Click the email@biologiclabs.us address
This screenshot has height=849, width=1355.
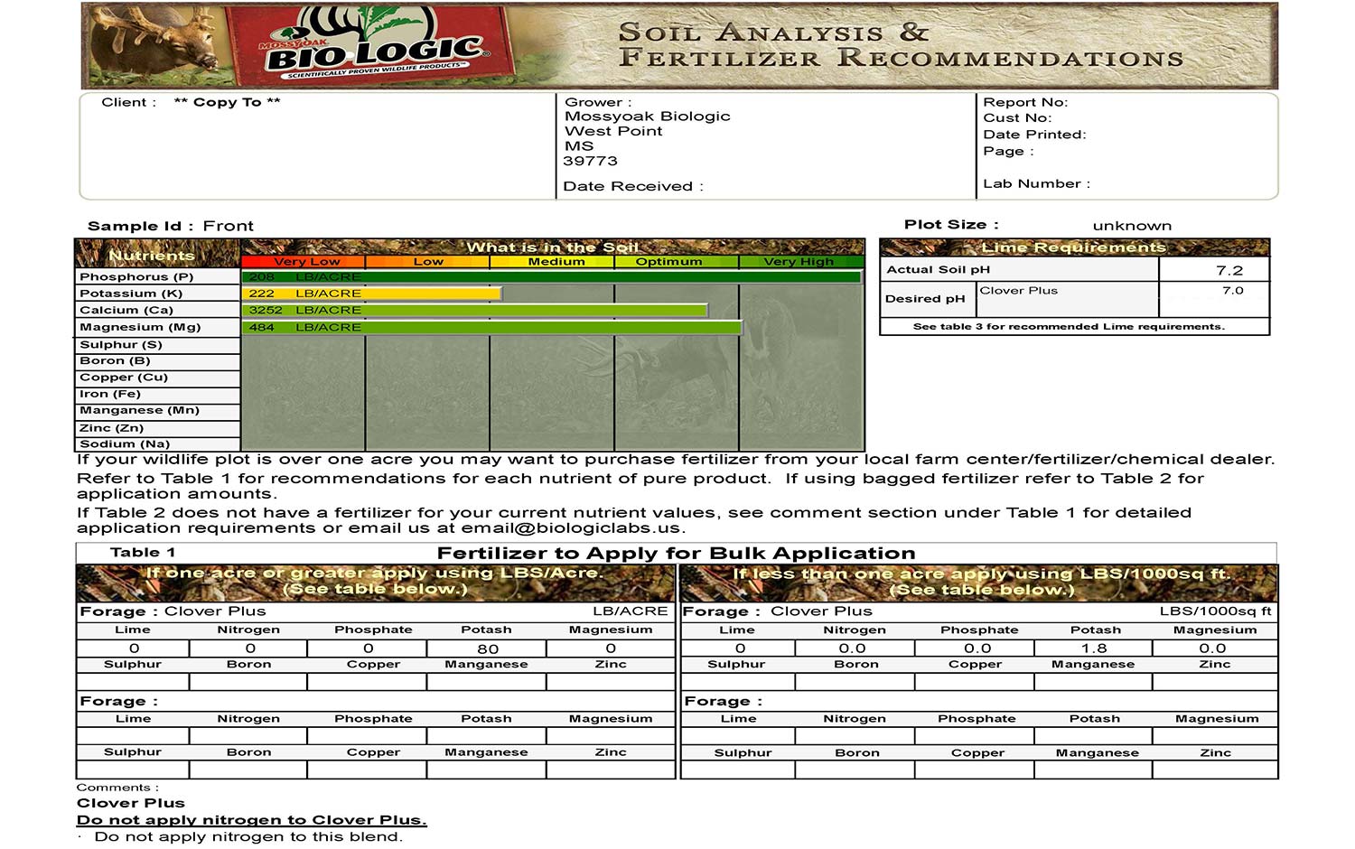point(571,528)
